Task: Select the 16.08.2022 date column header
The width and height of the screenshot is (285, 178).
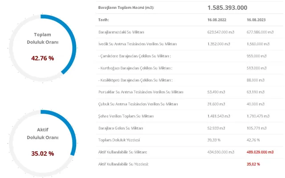Action: click(217, 20)
